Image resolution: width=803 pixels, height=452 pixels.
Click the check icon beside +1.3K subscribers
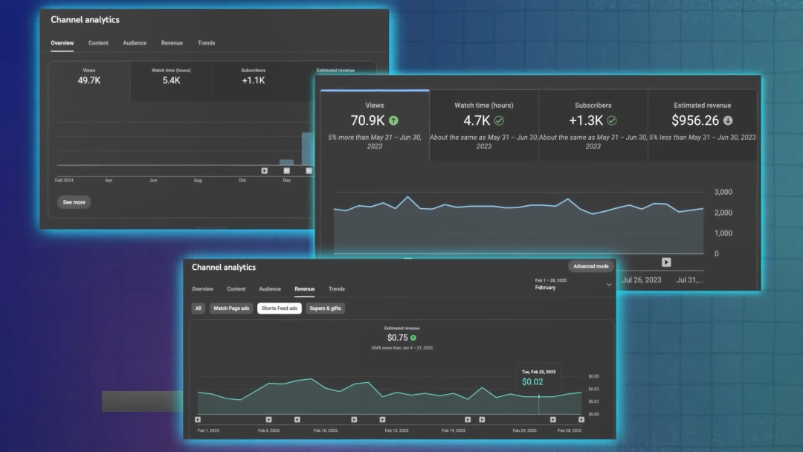pos(612,120)
